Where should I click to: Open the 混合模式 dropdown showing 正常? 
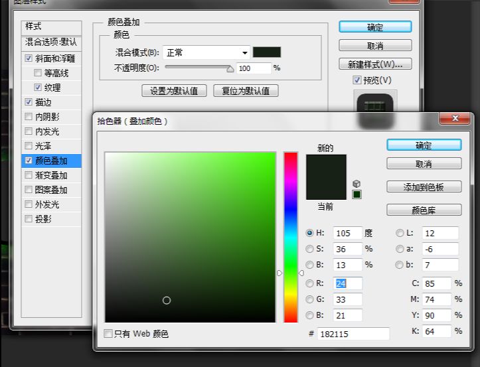(206, 52)
